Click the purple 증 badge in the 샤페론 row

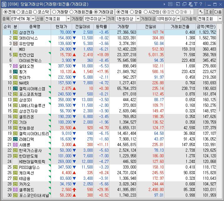click(x=15, y=145)
